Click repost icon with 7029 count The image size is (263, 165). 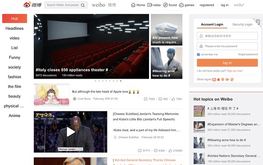pos(146,99)
